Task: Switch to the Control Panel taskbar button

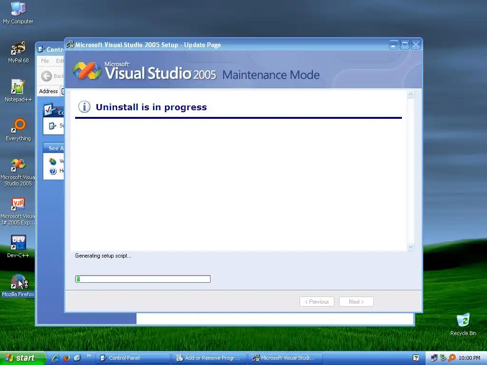Action: (x=133, y=358)
